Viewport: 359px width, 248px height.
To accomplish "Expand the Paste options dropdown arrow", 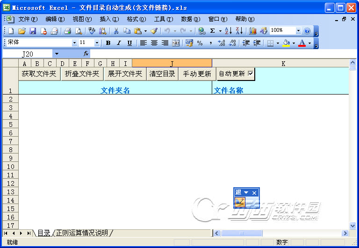I will (x=145, y=31).
